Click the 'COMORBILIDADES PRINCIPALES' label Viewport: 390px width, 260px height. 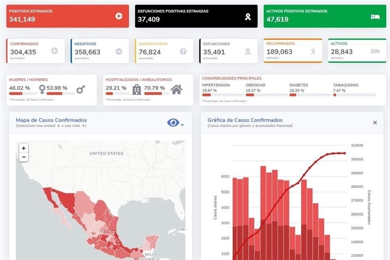coord(232,78)
